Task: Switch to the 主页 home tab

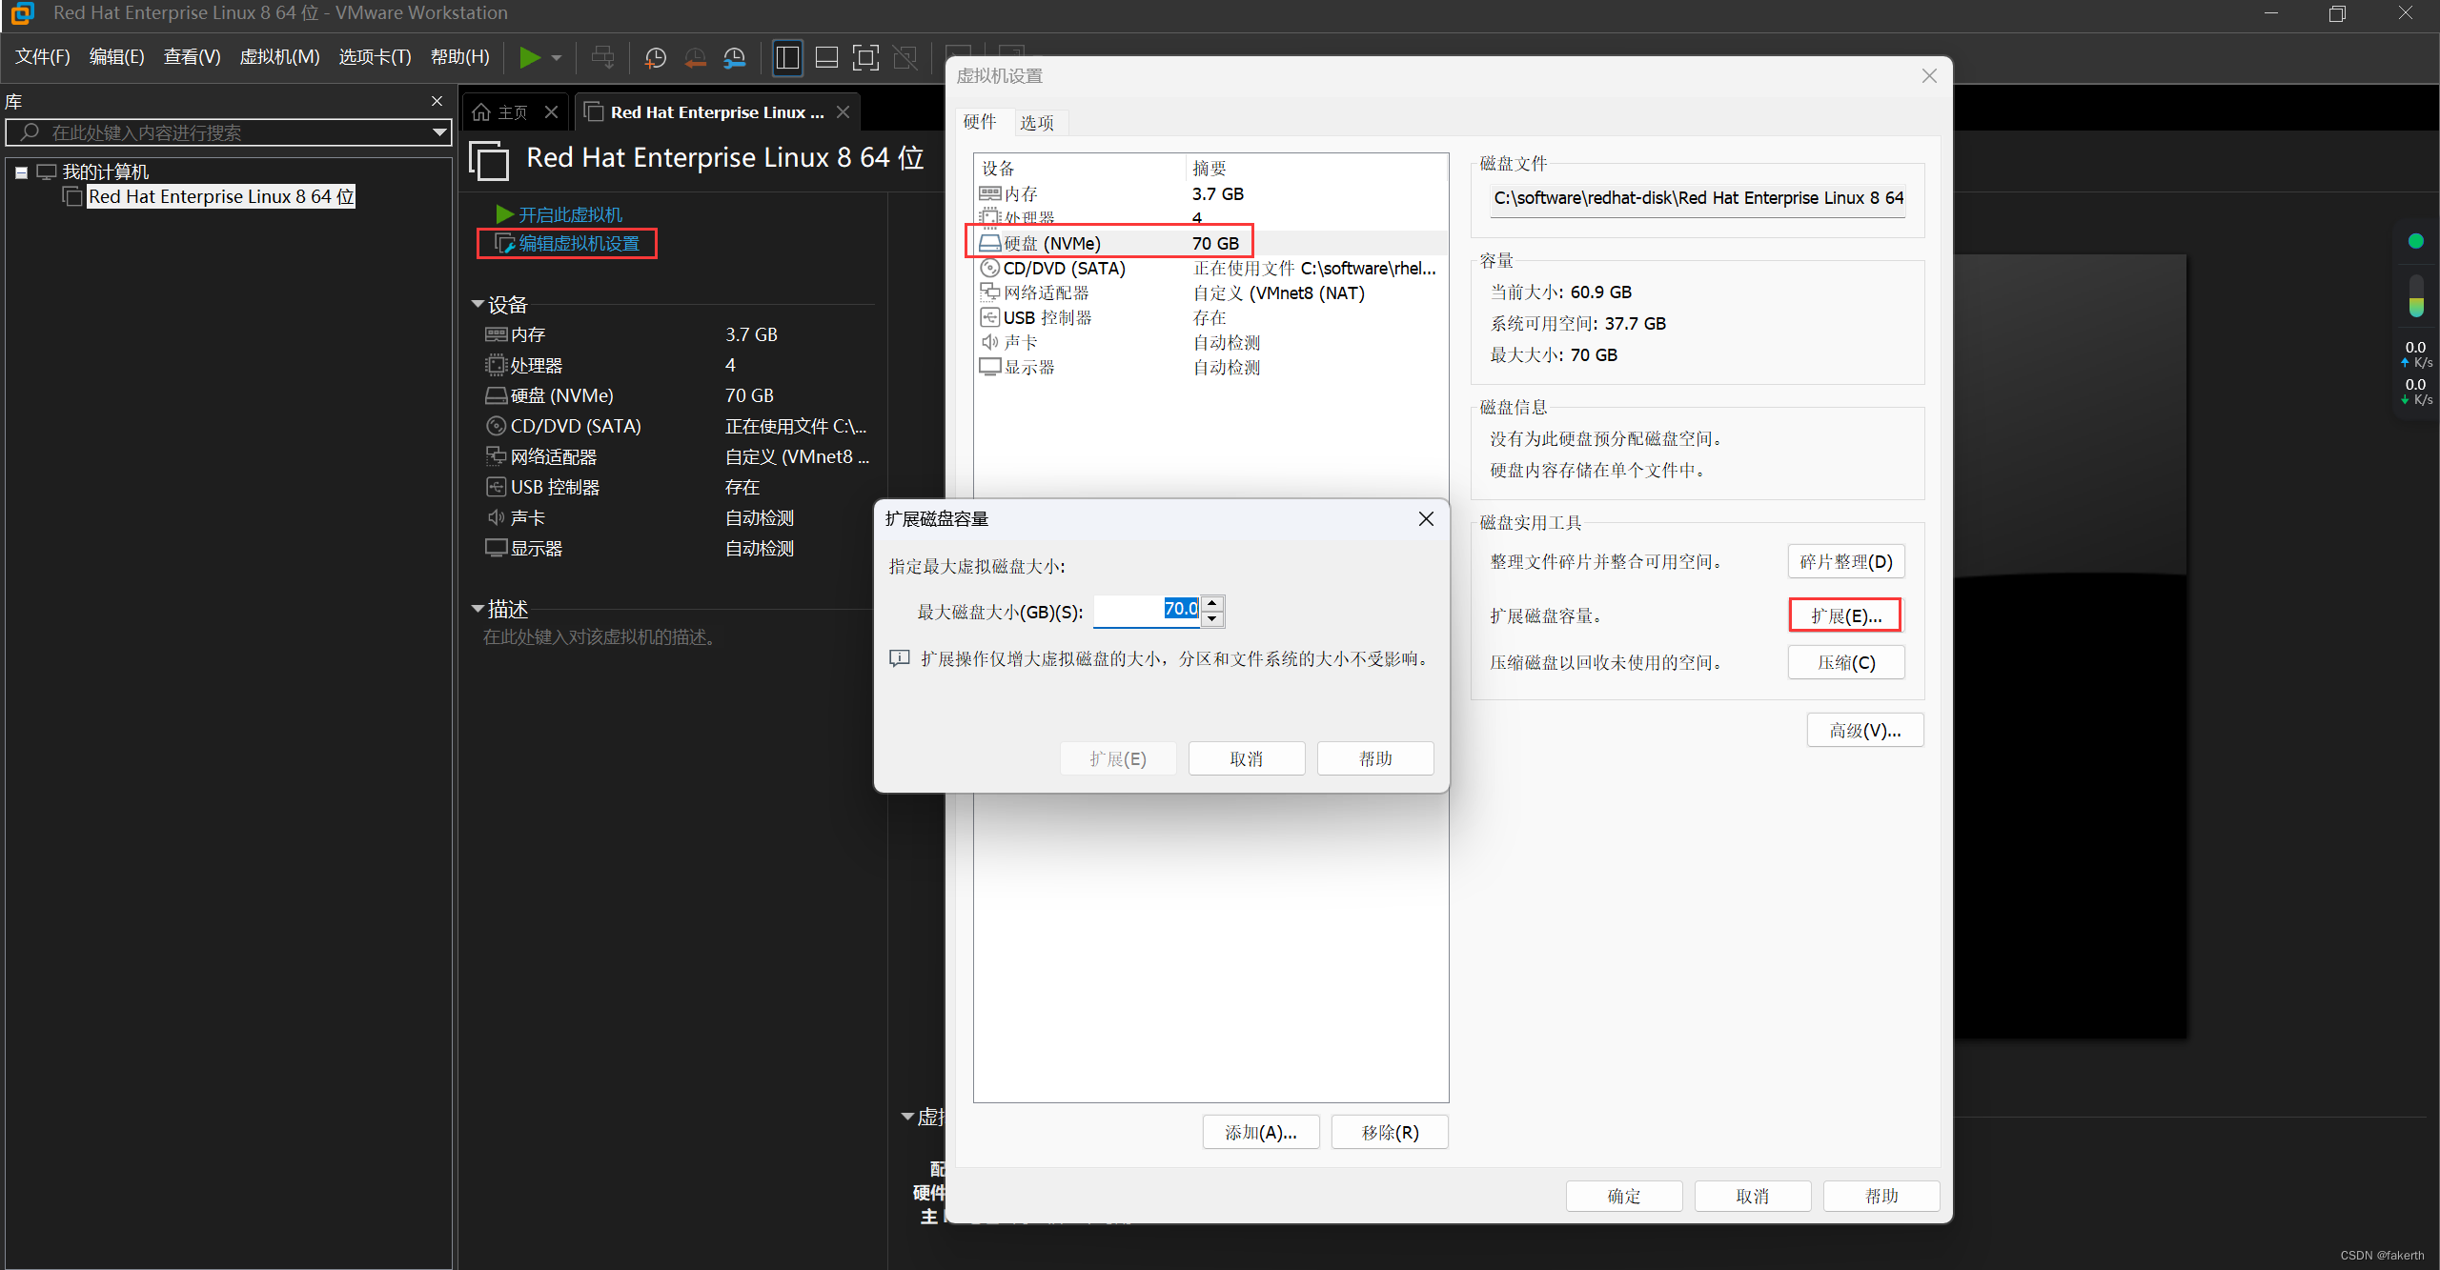Action: click(x=501, y=112)
